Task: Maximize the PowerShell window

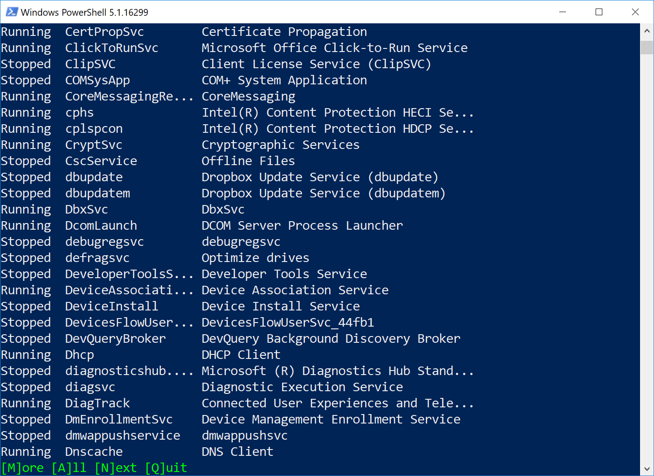Action: 599,12
